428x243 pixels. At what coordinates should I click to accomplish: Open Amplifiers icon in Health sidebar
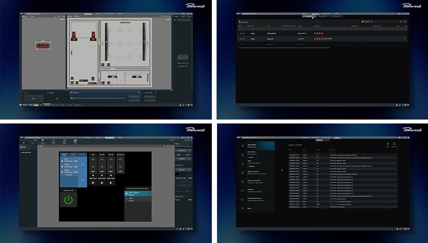click(x=242, y=190)
